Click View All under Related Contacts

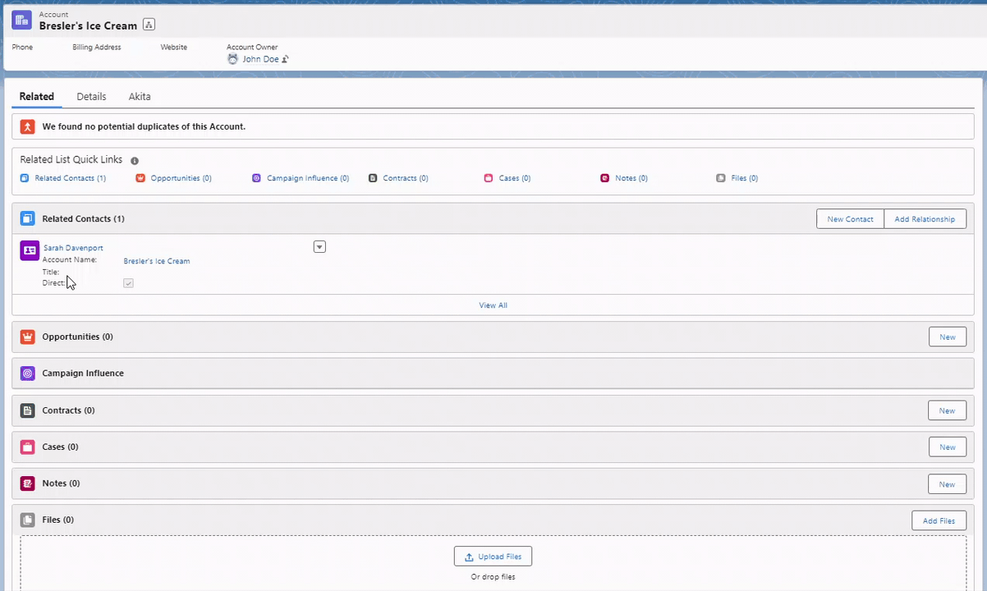click(493, 305)
